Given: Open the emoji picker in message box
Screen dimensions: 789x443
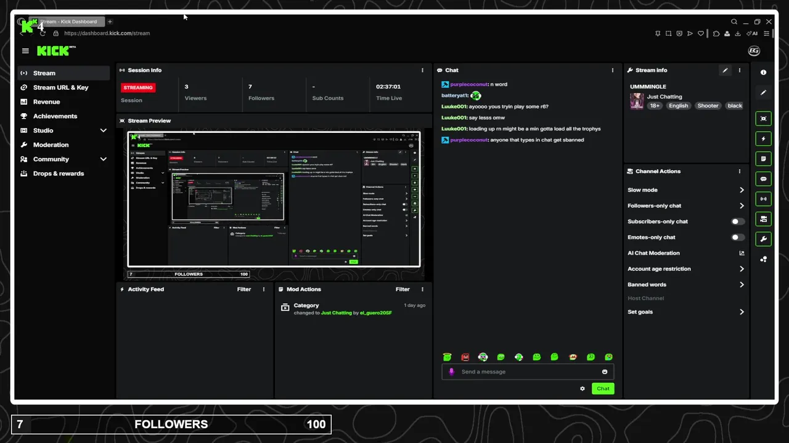Looking at the screenshot, I should point(605,372).
